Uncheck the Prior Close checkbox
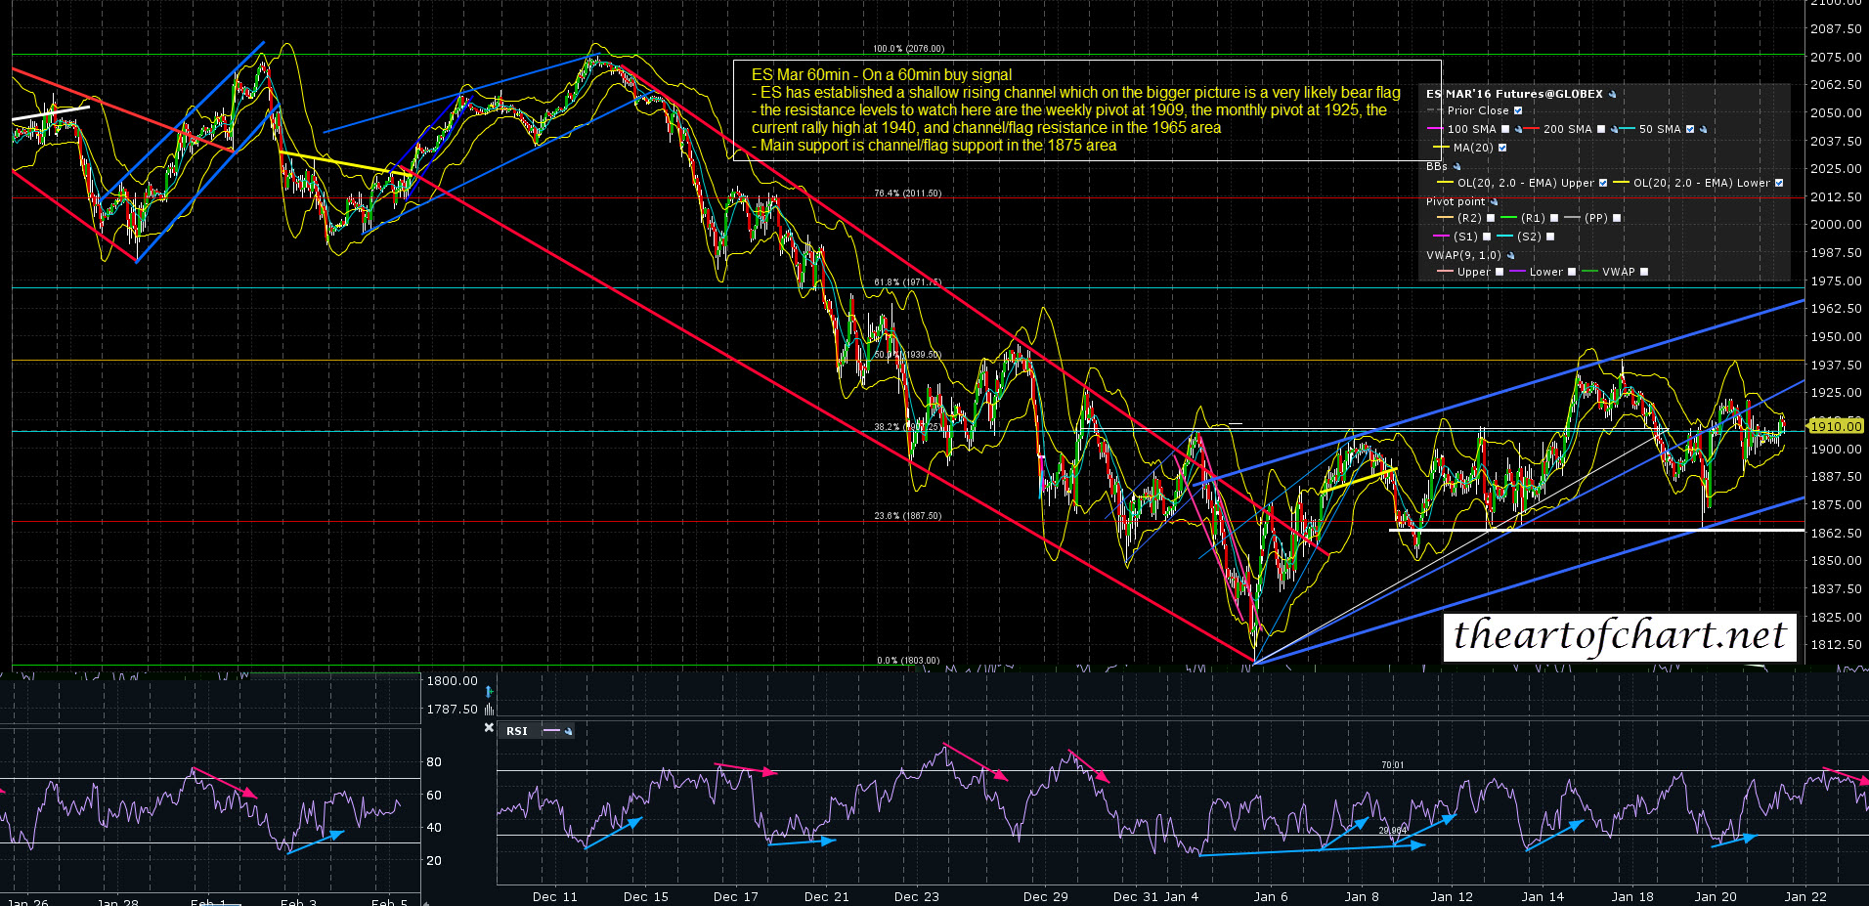The width and height of the screenshot is (1869, 906). tap(1518, 111)
